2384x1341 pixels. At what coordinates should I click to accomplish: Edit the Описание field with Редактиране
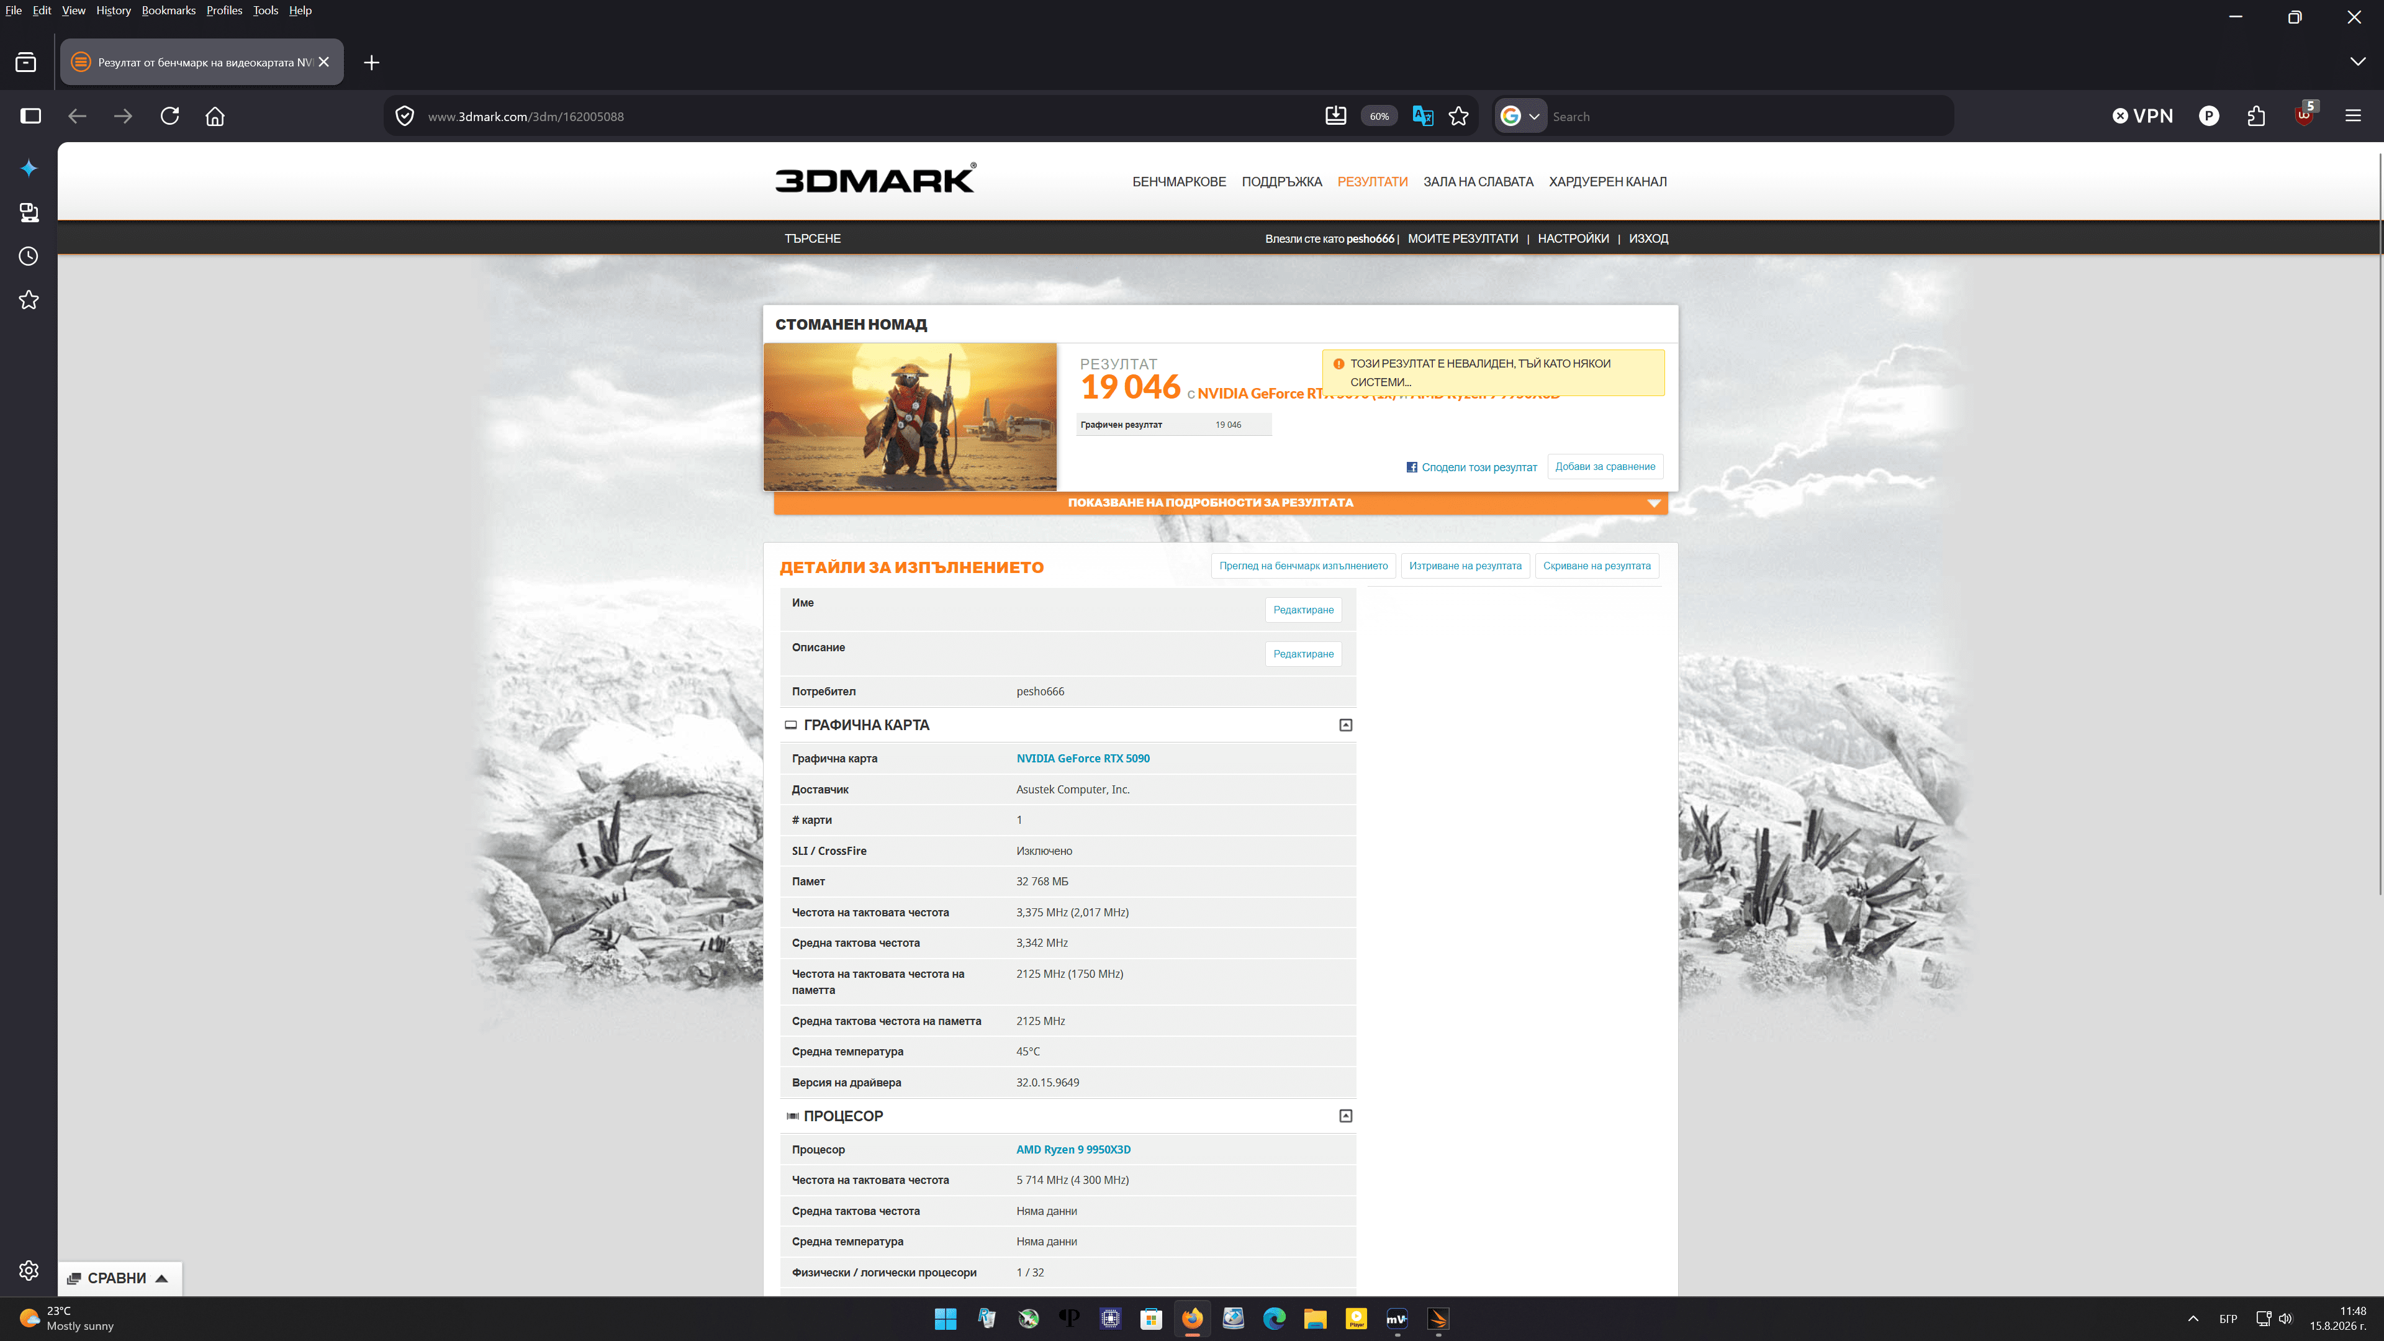click(x=1303, y=653)
